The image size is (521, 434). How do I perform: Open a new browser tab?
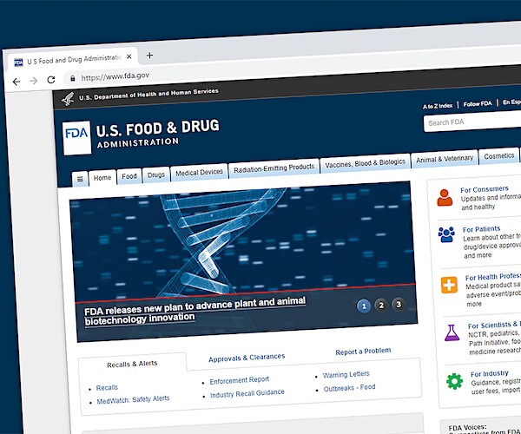pyautogui.click(x=149, y=55)
